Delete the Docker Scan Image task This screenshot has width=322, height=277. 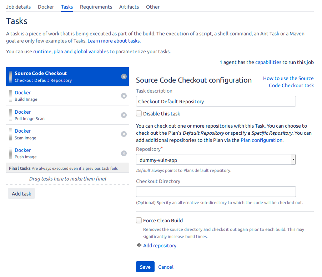[124, 134]
